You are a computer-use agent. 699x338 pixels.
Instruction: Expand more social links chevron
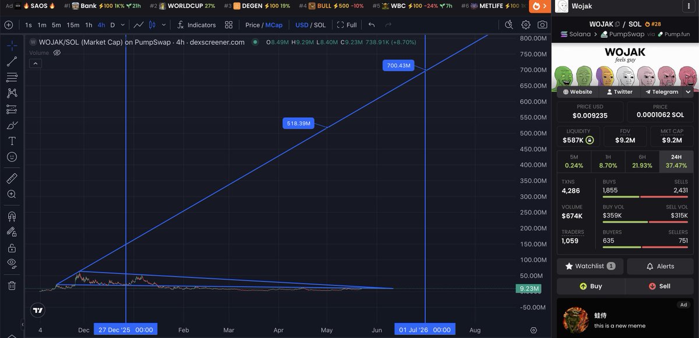pyautogui.click(x=688, y=91)
